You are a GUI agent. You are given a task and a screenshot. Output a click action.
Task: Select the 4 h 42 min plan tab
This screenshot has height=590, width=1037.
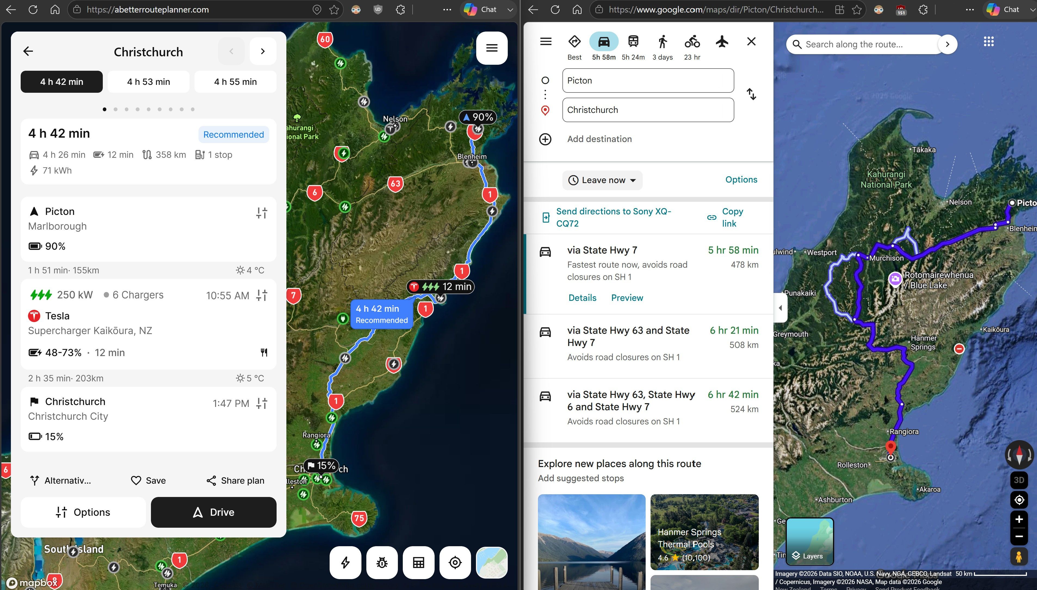coord(61,81)
